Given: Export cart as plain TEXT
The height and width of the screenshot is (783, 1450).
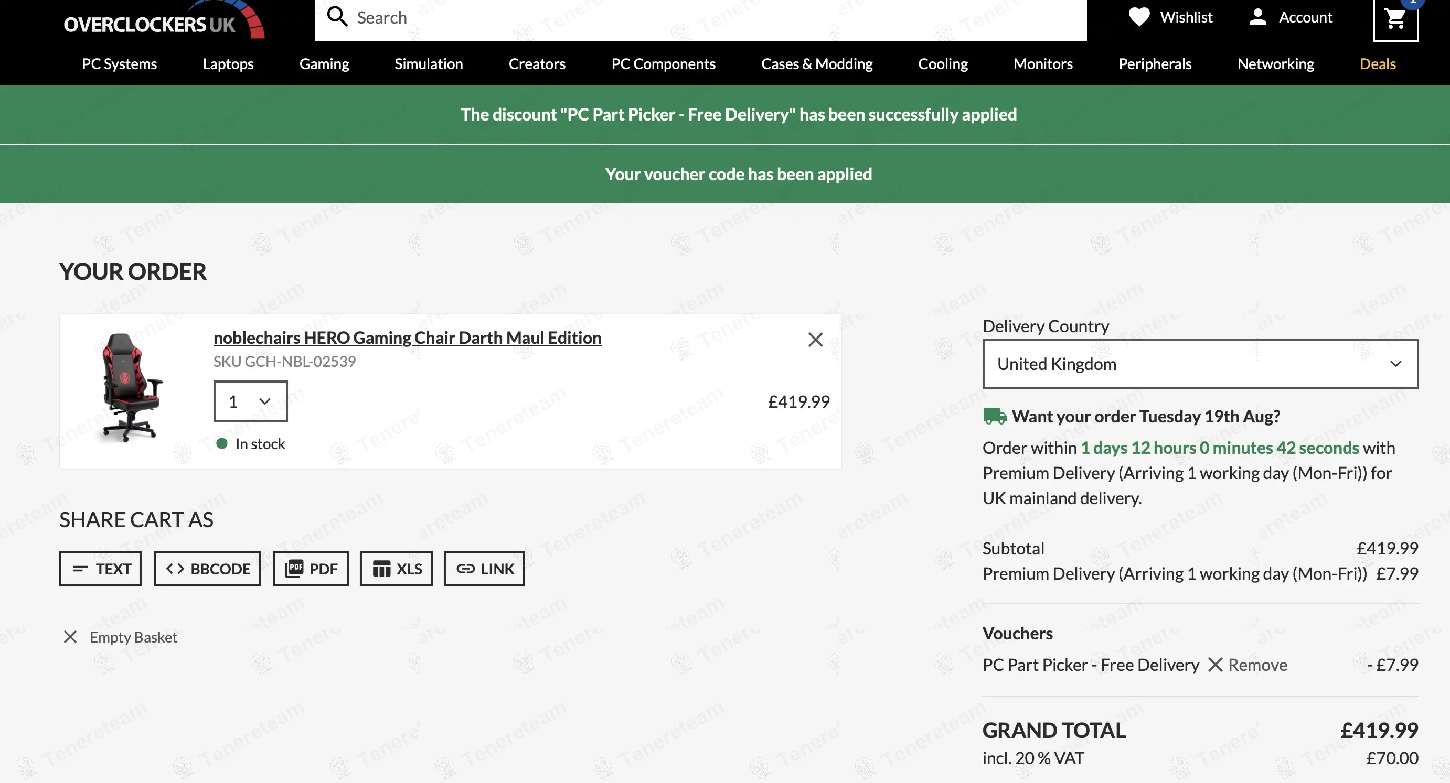Looking at the screenshot, I should coord(101,569).
